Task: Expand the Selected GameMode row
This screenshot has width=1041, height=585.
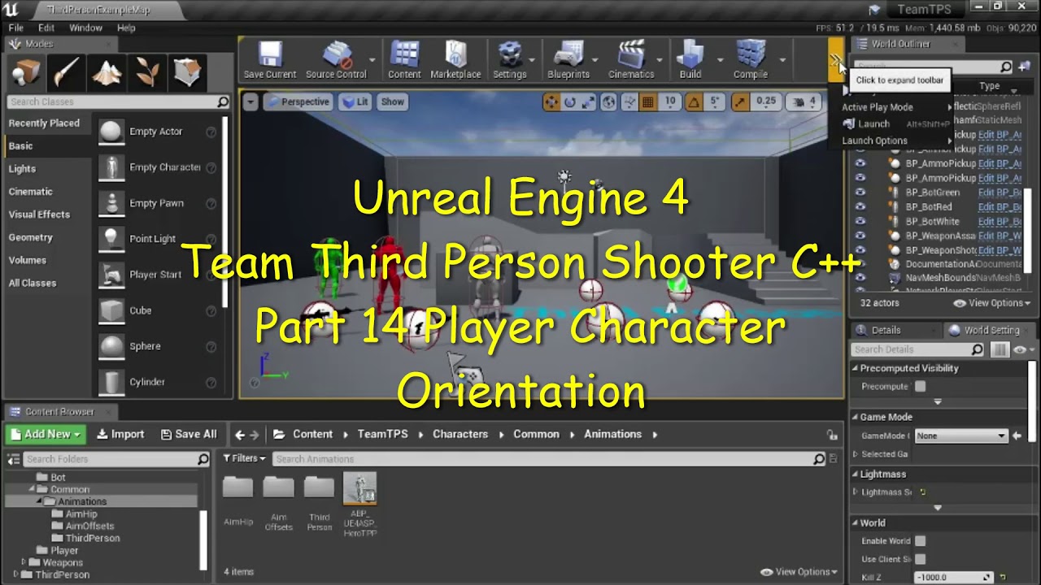Action: click(x=856, y=454)
